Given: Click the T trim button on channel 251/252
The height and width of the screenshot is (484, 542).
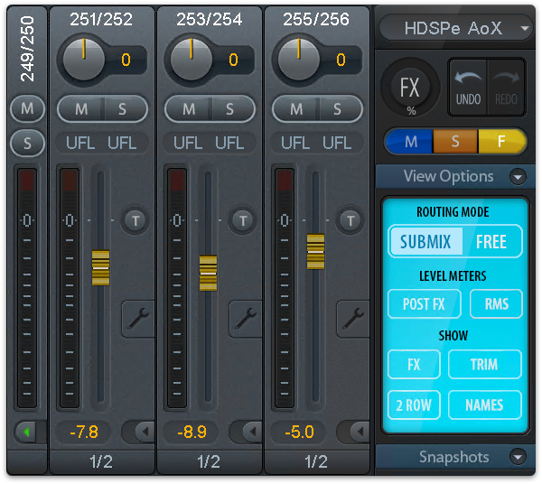Looking at the screenshot, I should click(x=135, y=219).
